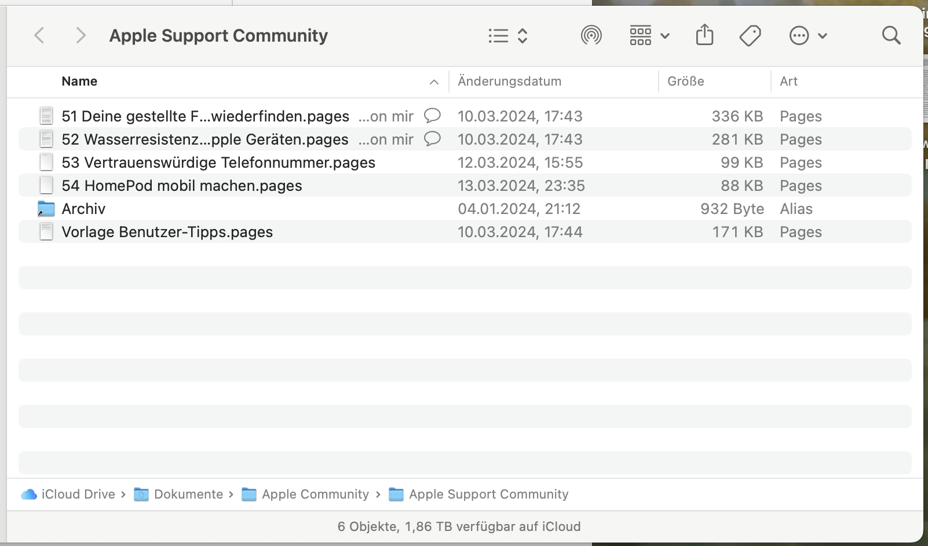Click the Tags icon in toolbar
The image size is (928, 546).
click(750, 36)
